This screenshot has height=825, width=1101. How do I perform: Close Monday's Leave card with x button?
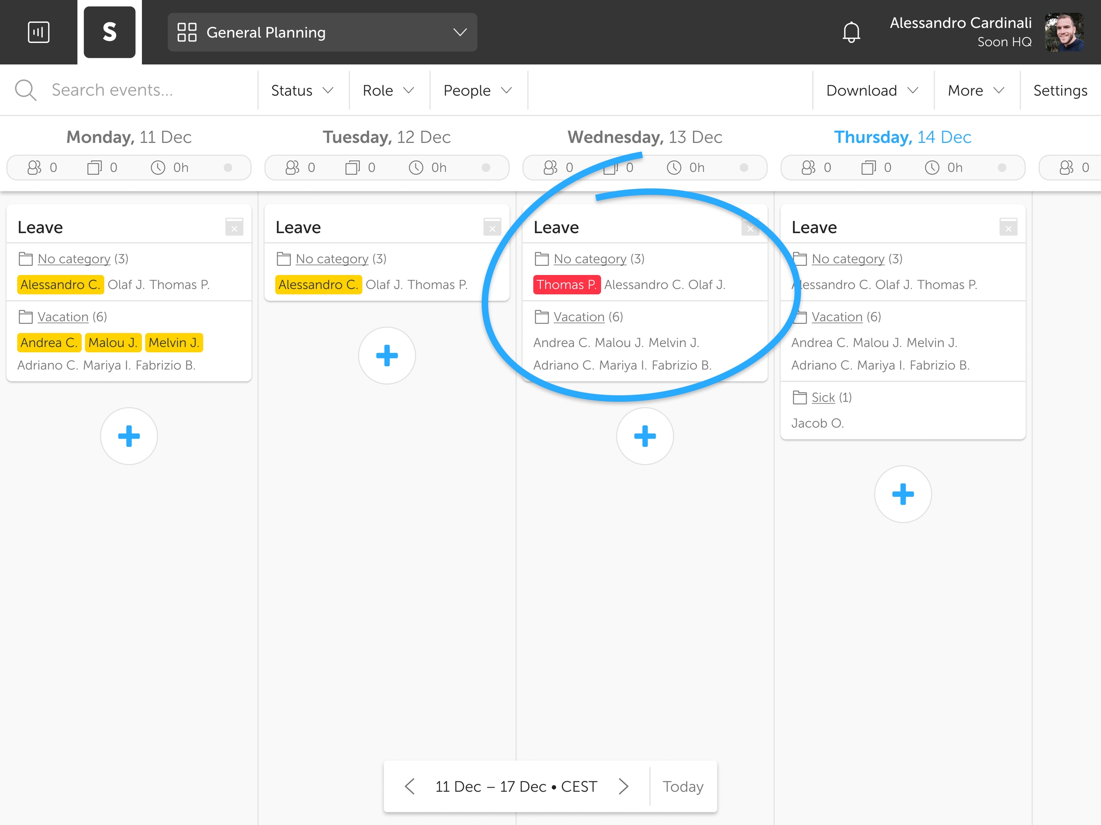[x=234, y=227]
